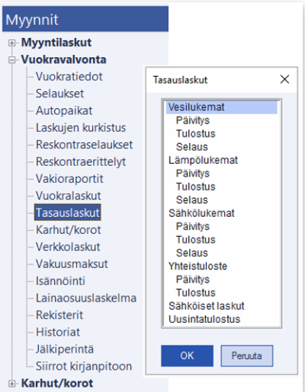Select Sähkölukemat in the dialog list

[x=201, y=213]
